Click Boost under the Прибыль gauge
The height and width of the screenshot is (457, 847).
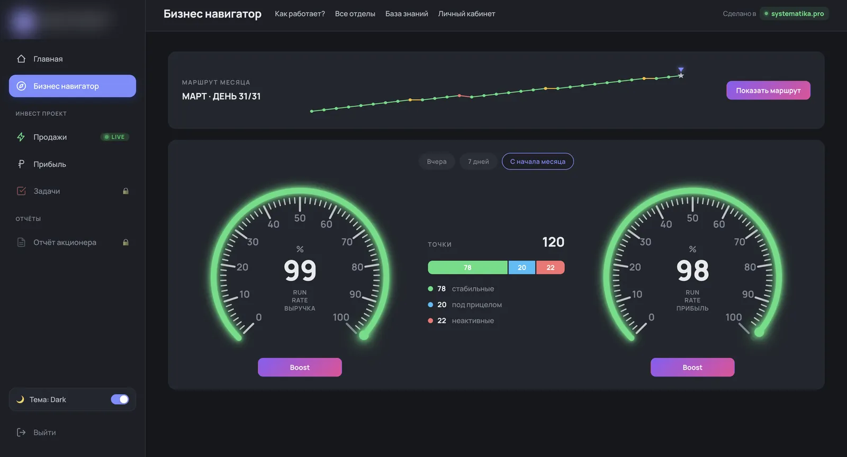692,367
